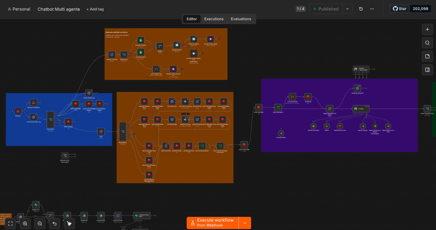Select the Download Audio node
This screenshot has width=436, height=230.
click(172, 101)
